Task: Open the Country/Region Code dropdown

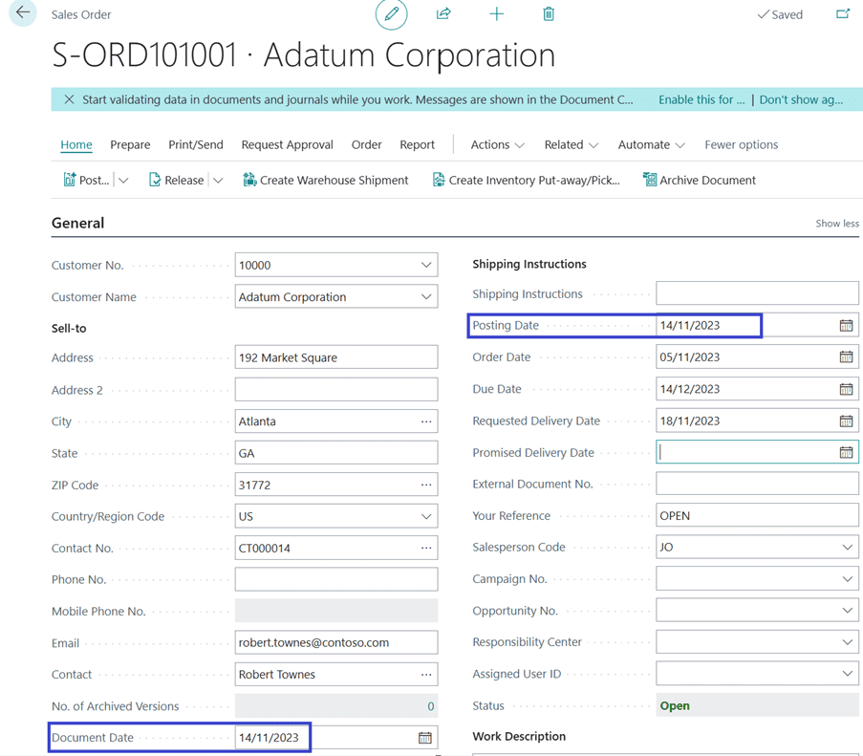Action: click(x=426, y=517)
